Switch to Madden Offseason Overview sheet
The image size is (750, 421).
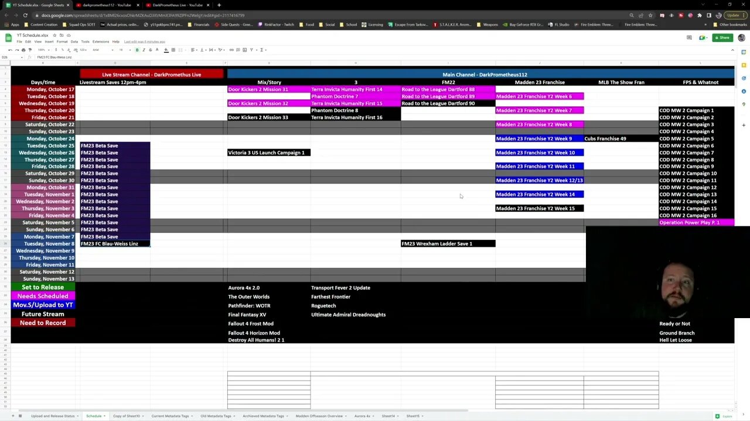(x=320, y=416)
